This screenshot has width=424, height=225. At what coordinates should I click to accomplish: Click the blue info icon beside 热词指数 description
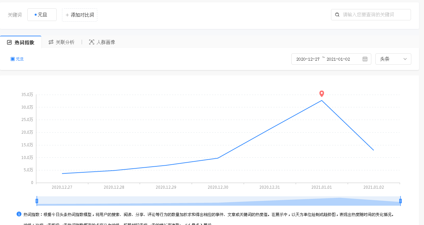(x=19, y=214)
